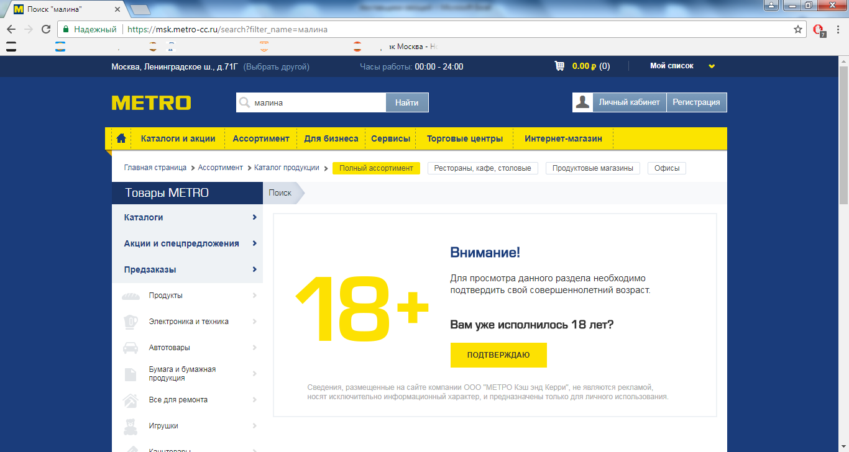Open the Opera extension icon
Image resolution: width=849 pixels, height=452 pixels.
819,30
